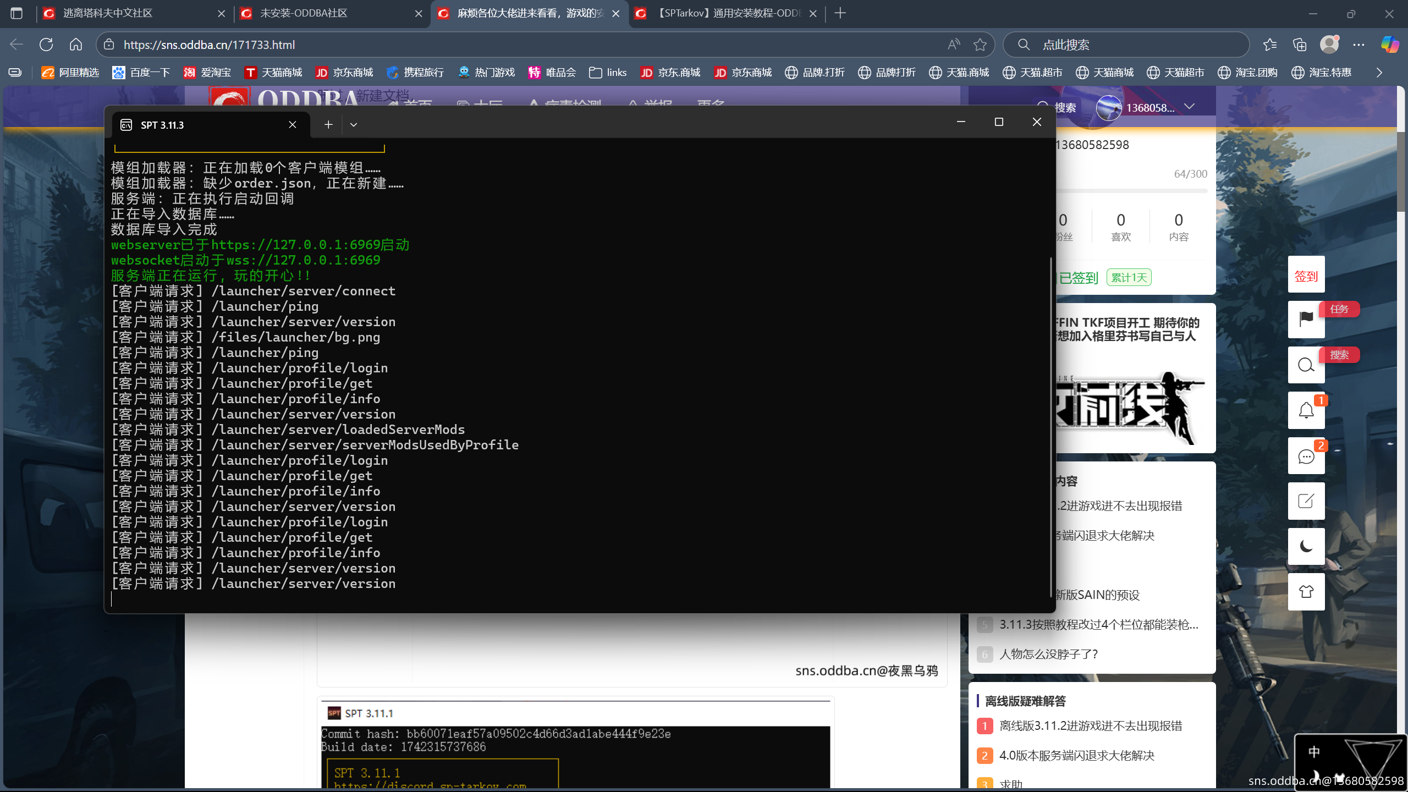Screen dimensions: 1408x792
Task: Open Copilot sidebar icon
Action: pyautogui.click(x=1390, y=45)
